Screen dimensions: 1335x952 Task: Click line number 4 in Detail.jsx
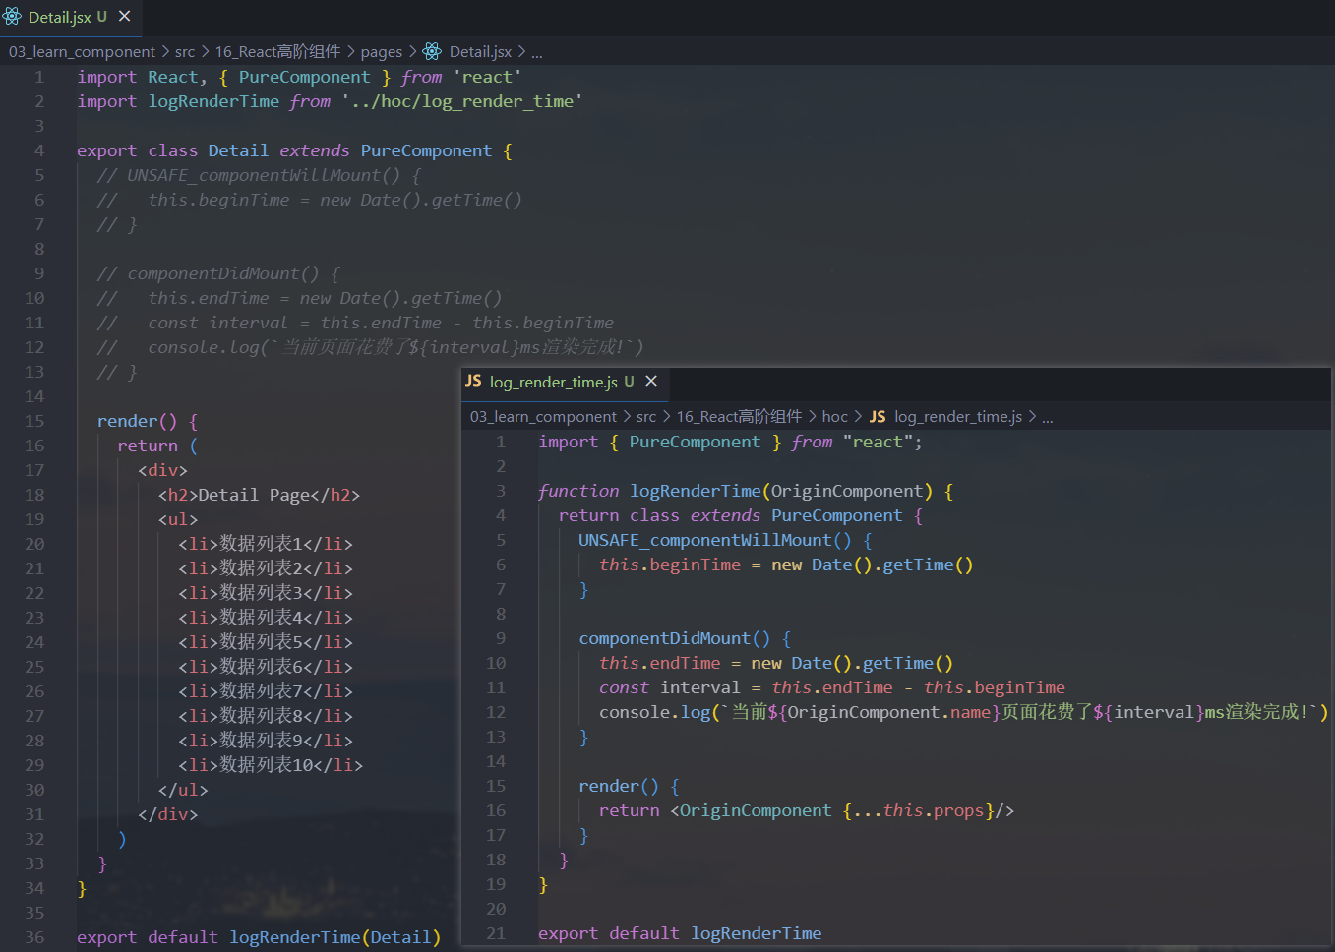click(x=39, y=150)
